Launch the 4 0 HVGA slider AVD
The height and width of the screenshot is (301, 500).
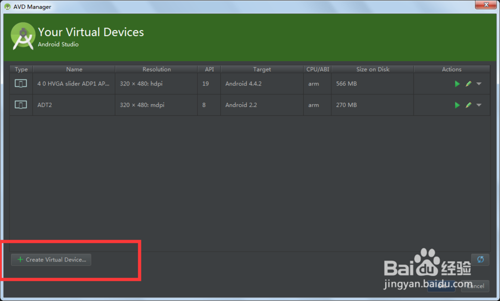(457, 84)
